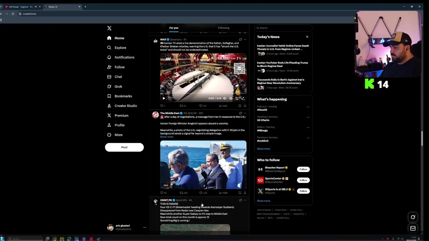Open more options on the WAR post
This screenshot has height=241, width=429.
click(245, 39)
